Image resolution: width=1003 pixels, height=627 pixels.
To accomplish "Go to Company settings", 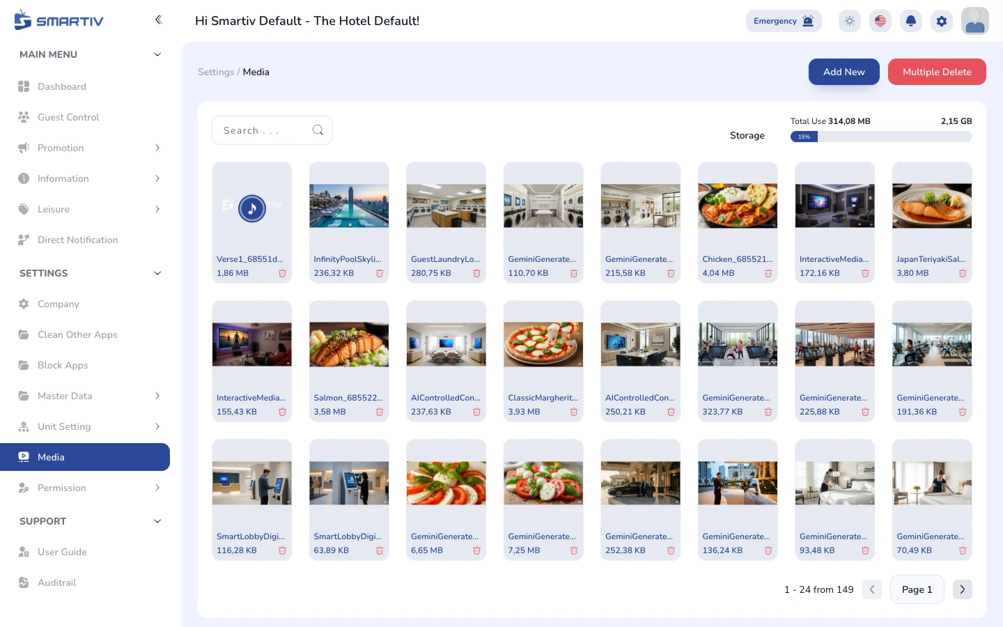I will 85,304.
